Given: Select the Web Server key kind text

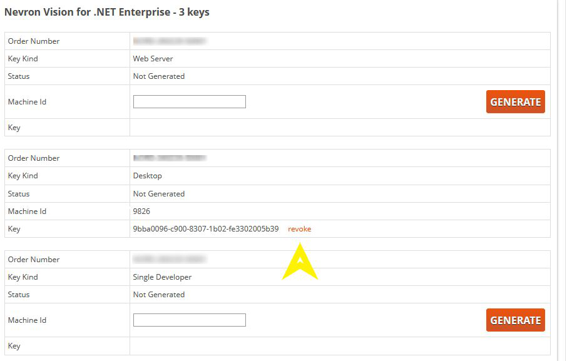Looking at the screenshot, I should pyautogui.click(x=153, y=59).
